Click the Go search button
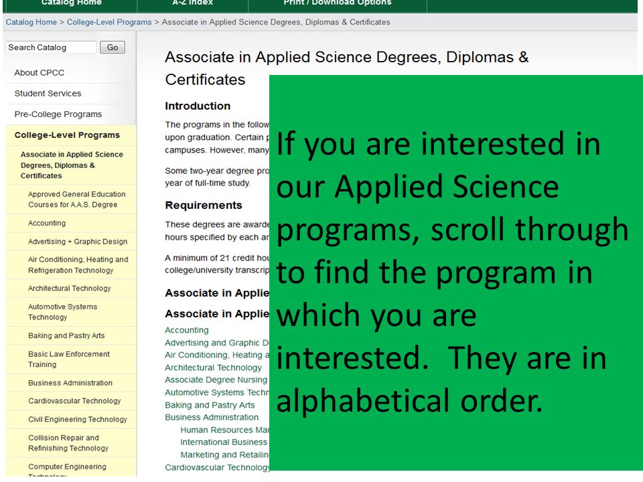Viewport: 643px width, 482px height. pos(113,48)
